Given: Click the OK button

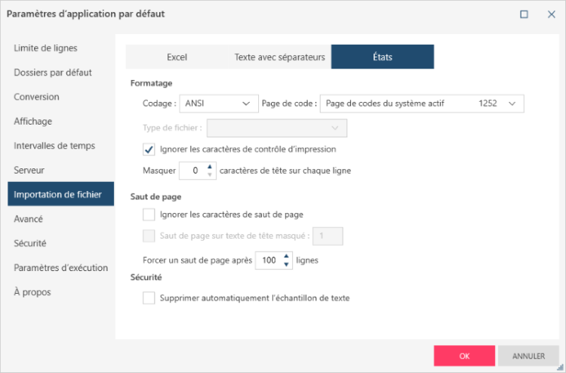Looking at the screenshot, I should pos(464,356).
